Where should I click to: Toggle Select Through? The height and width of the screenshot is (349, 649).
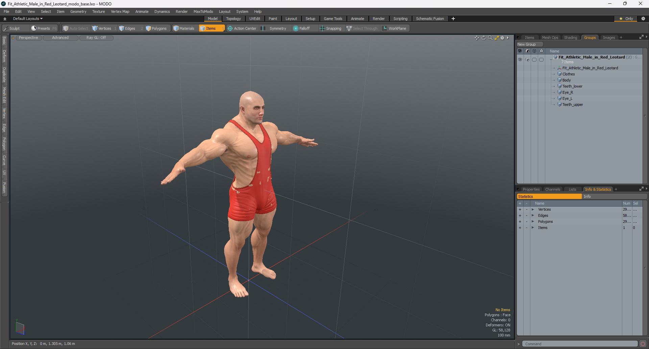coord(362,28)
